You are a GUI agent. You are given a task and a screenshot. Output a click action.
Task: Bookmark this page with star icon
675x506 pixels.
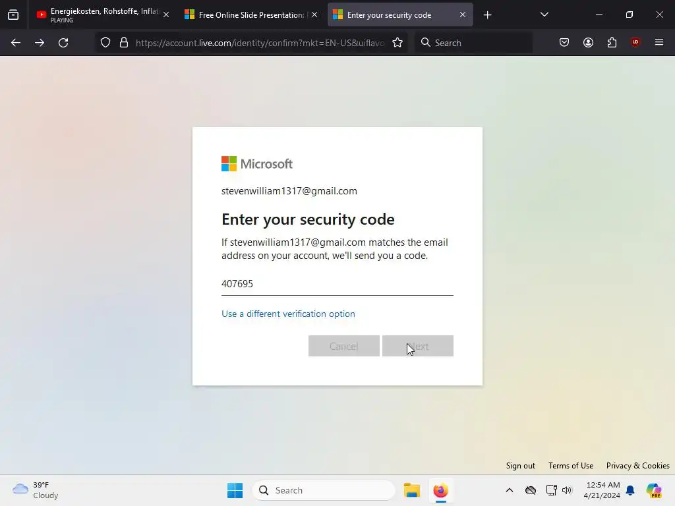tap(397, 43)
